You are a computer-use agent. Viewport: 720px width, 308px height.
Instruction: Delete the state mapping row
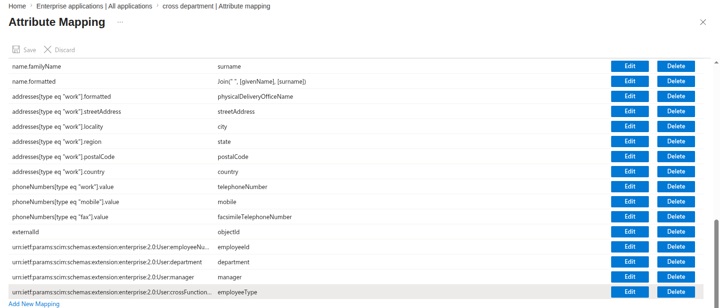[x=676, y=142]
